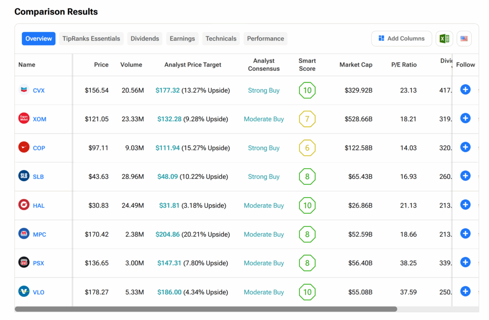Sort table by P/E Ratio header

[404, 65]
